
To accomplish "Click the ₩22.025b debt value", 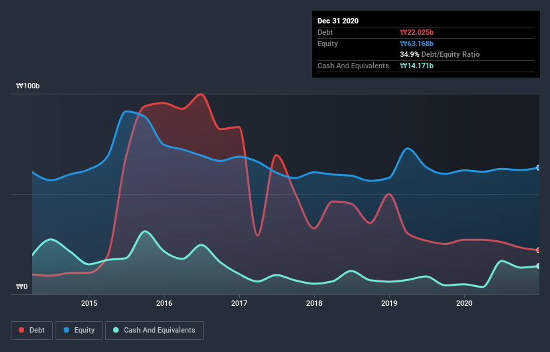I will click(x=417, y=32).
